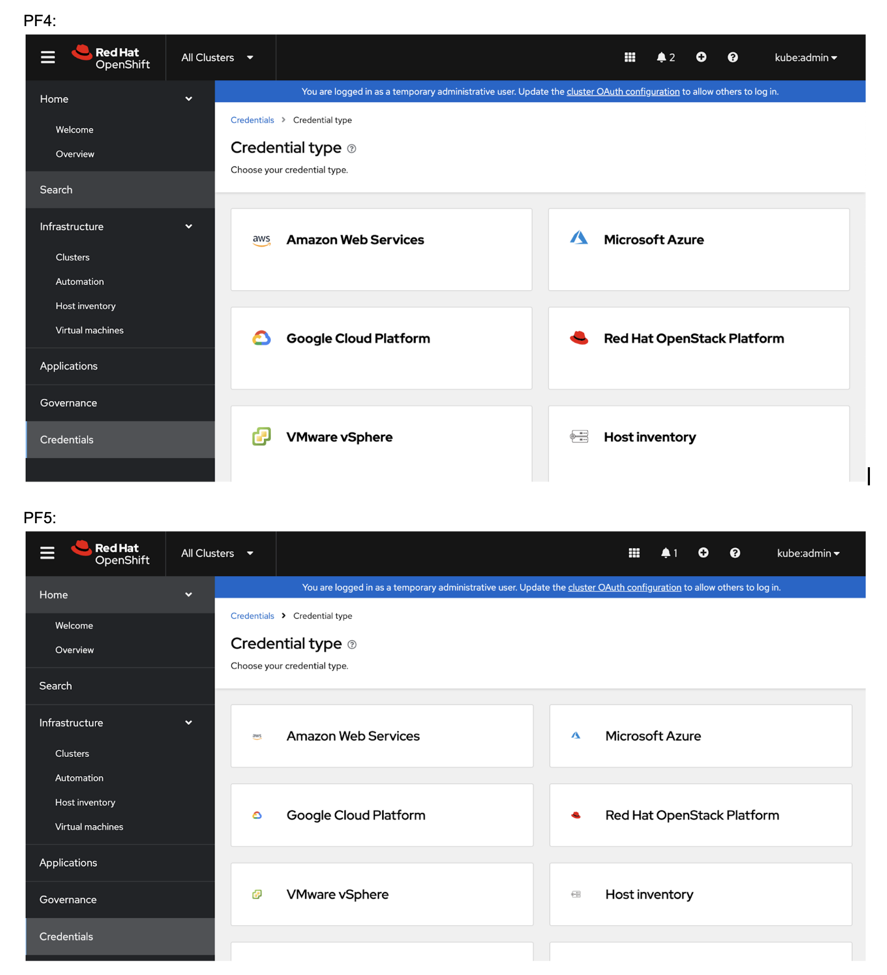The height and width of the screenshot is (975, 887).
Task: Click cluster OAuth configuration link in PF4 banner
Action: pyautogui.click(x=623, y=92)
